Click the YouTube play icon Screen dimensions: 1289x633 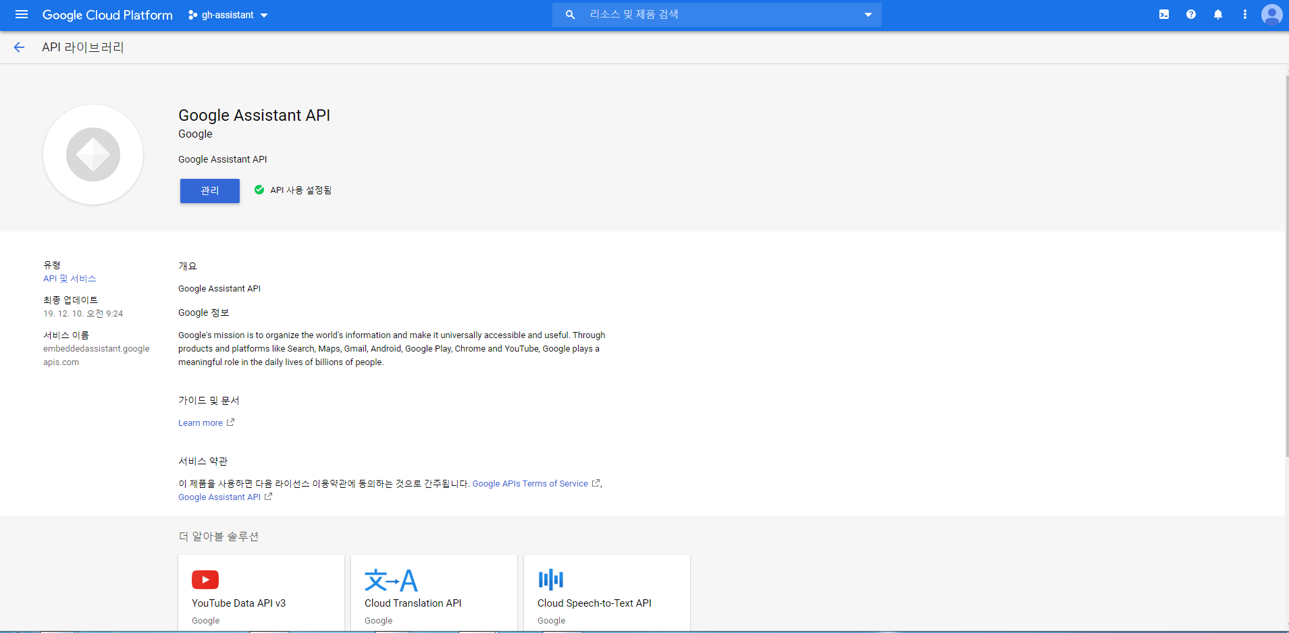coord(205,580)
